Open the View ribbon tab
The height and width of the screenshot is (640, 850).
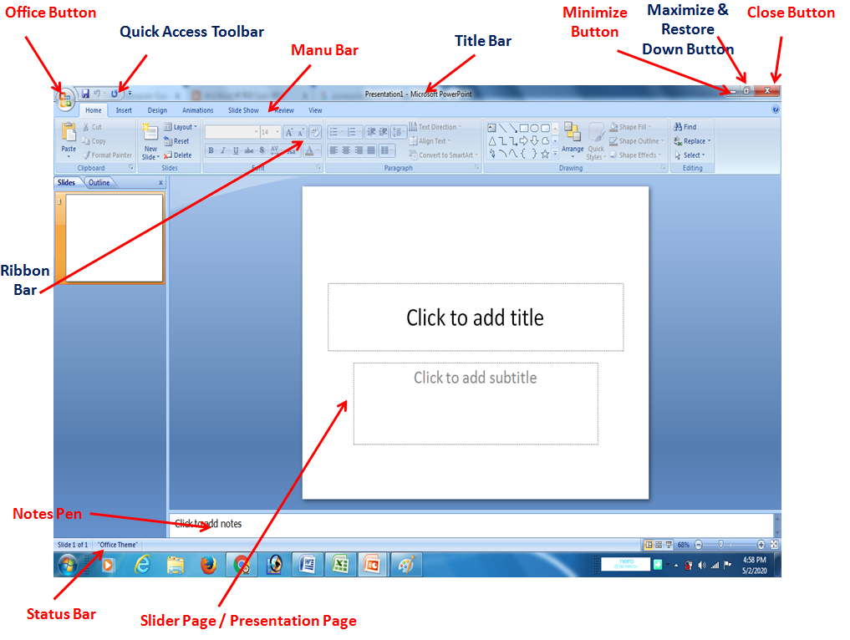(x=315, y=110)
